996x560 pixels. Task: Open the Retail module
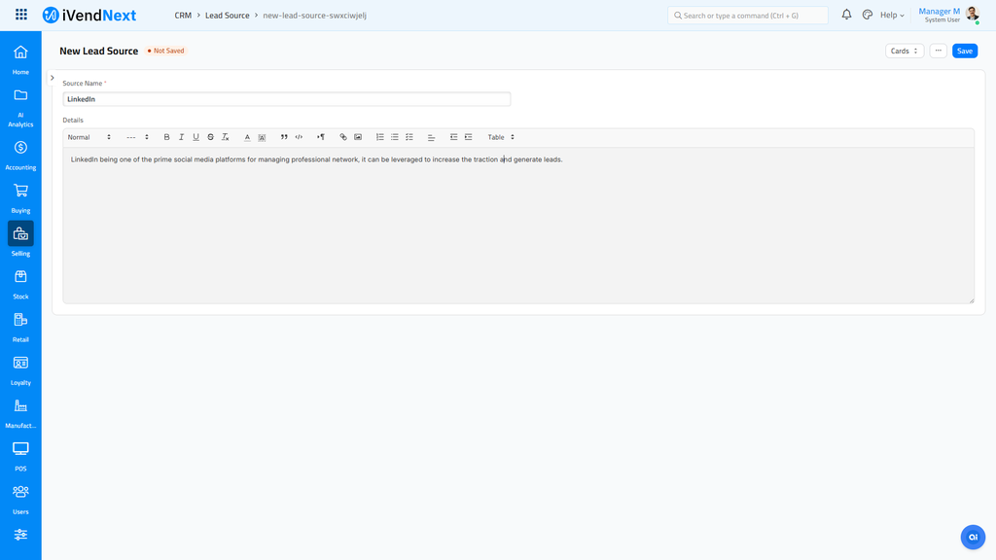(20, 328)
